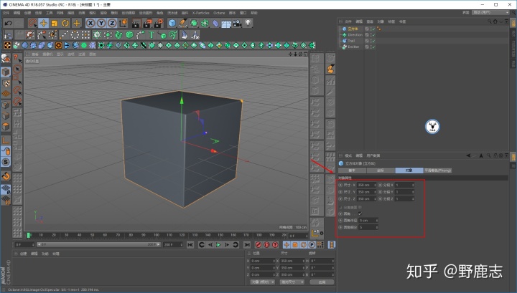Click the Undo arrow in the top toolbar
Image resolution: width=517 pixels, height=293 pixels.
click(8, 23)
